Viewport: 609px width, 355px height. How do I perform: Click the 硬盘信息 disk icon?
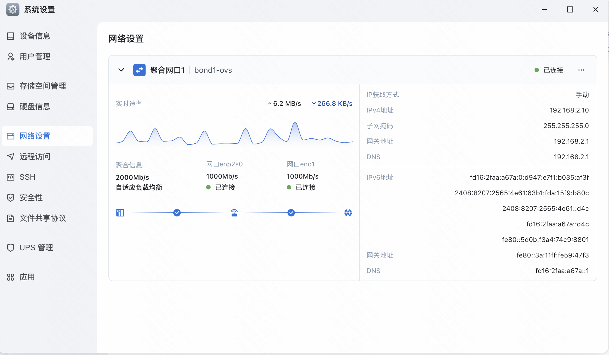pos(11,107)
